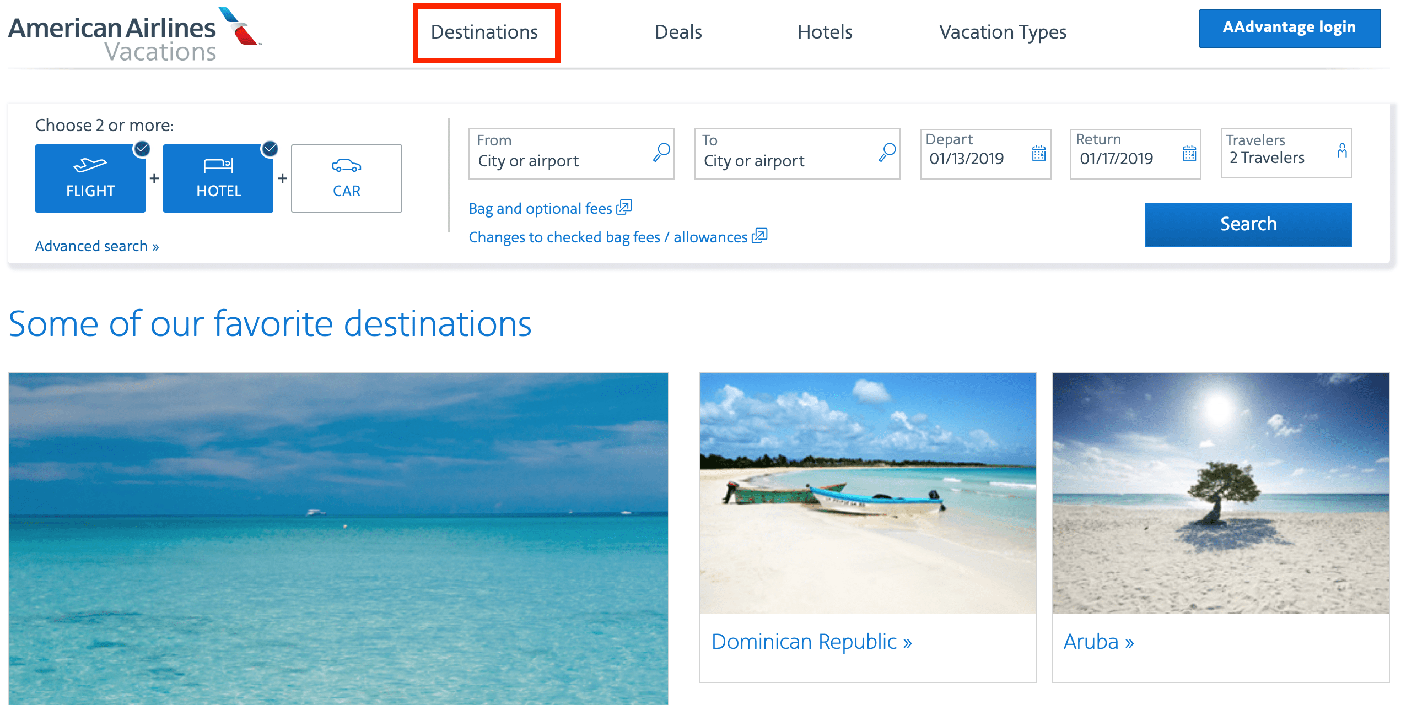Click the American Airlines Vacations logo
Screen dimensions: 1401x705
(132, 33)
